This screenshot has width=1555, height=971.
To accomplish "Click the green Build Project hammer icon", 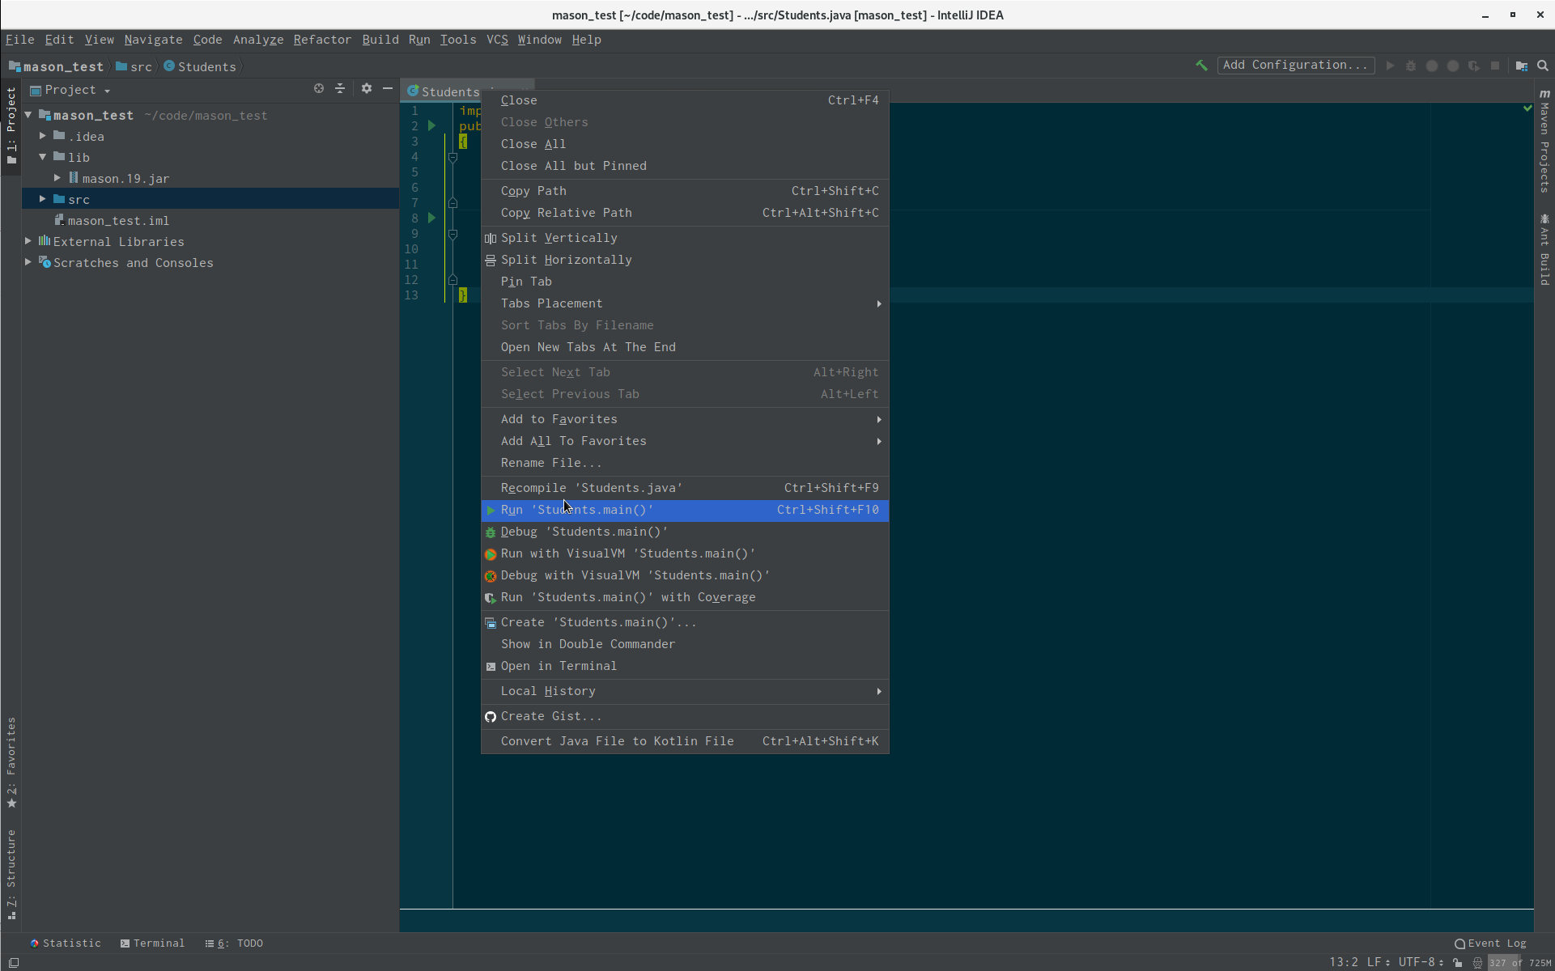I will click(x=1201, y=66).
